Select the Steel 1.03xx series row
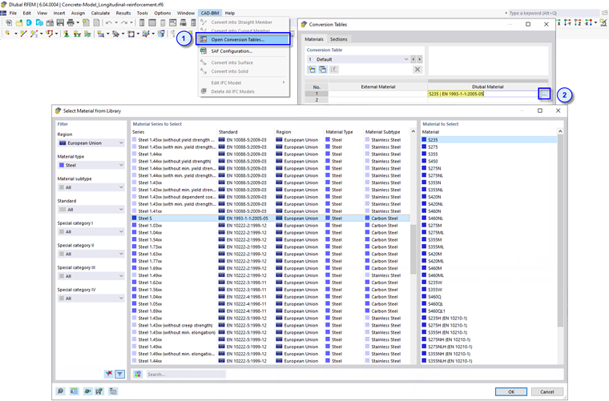The image size is (609, 401). click(270, 226)
